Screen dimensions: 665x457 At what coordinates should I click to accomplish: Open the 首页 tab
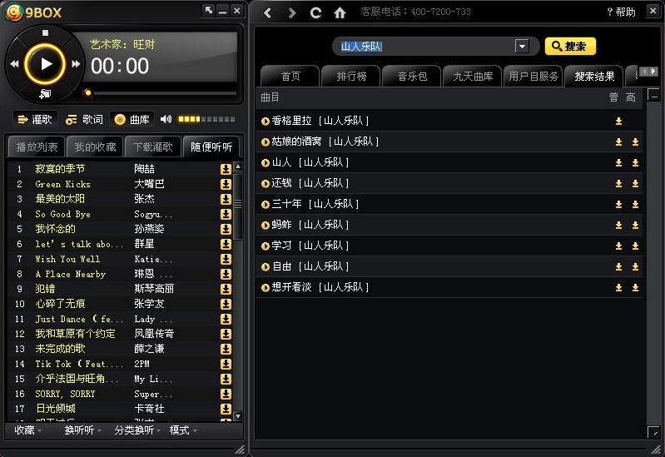(x=290, y=77)
